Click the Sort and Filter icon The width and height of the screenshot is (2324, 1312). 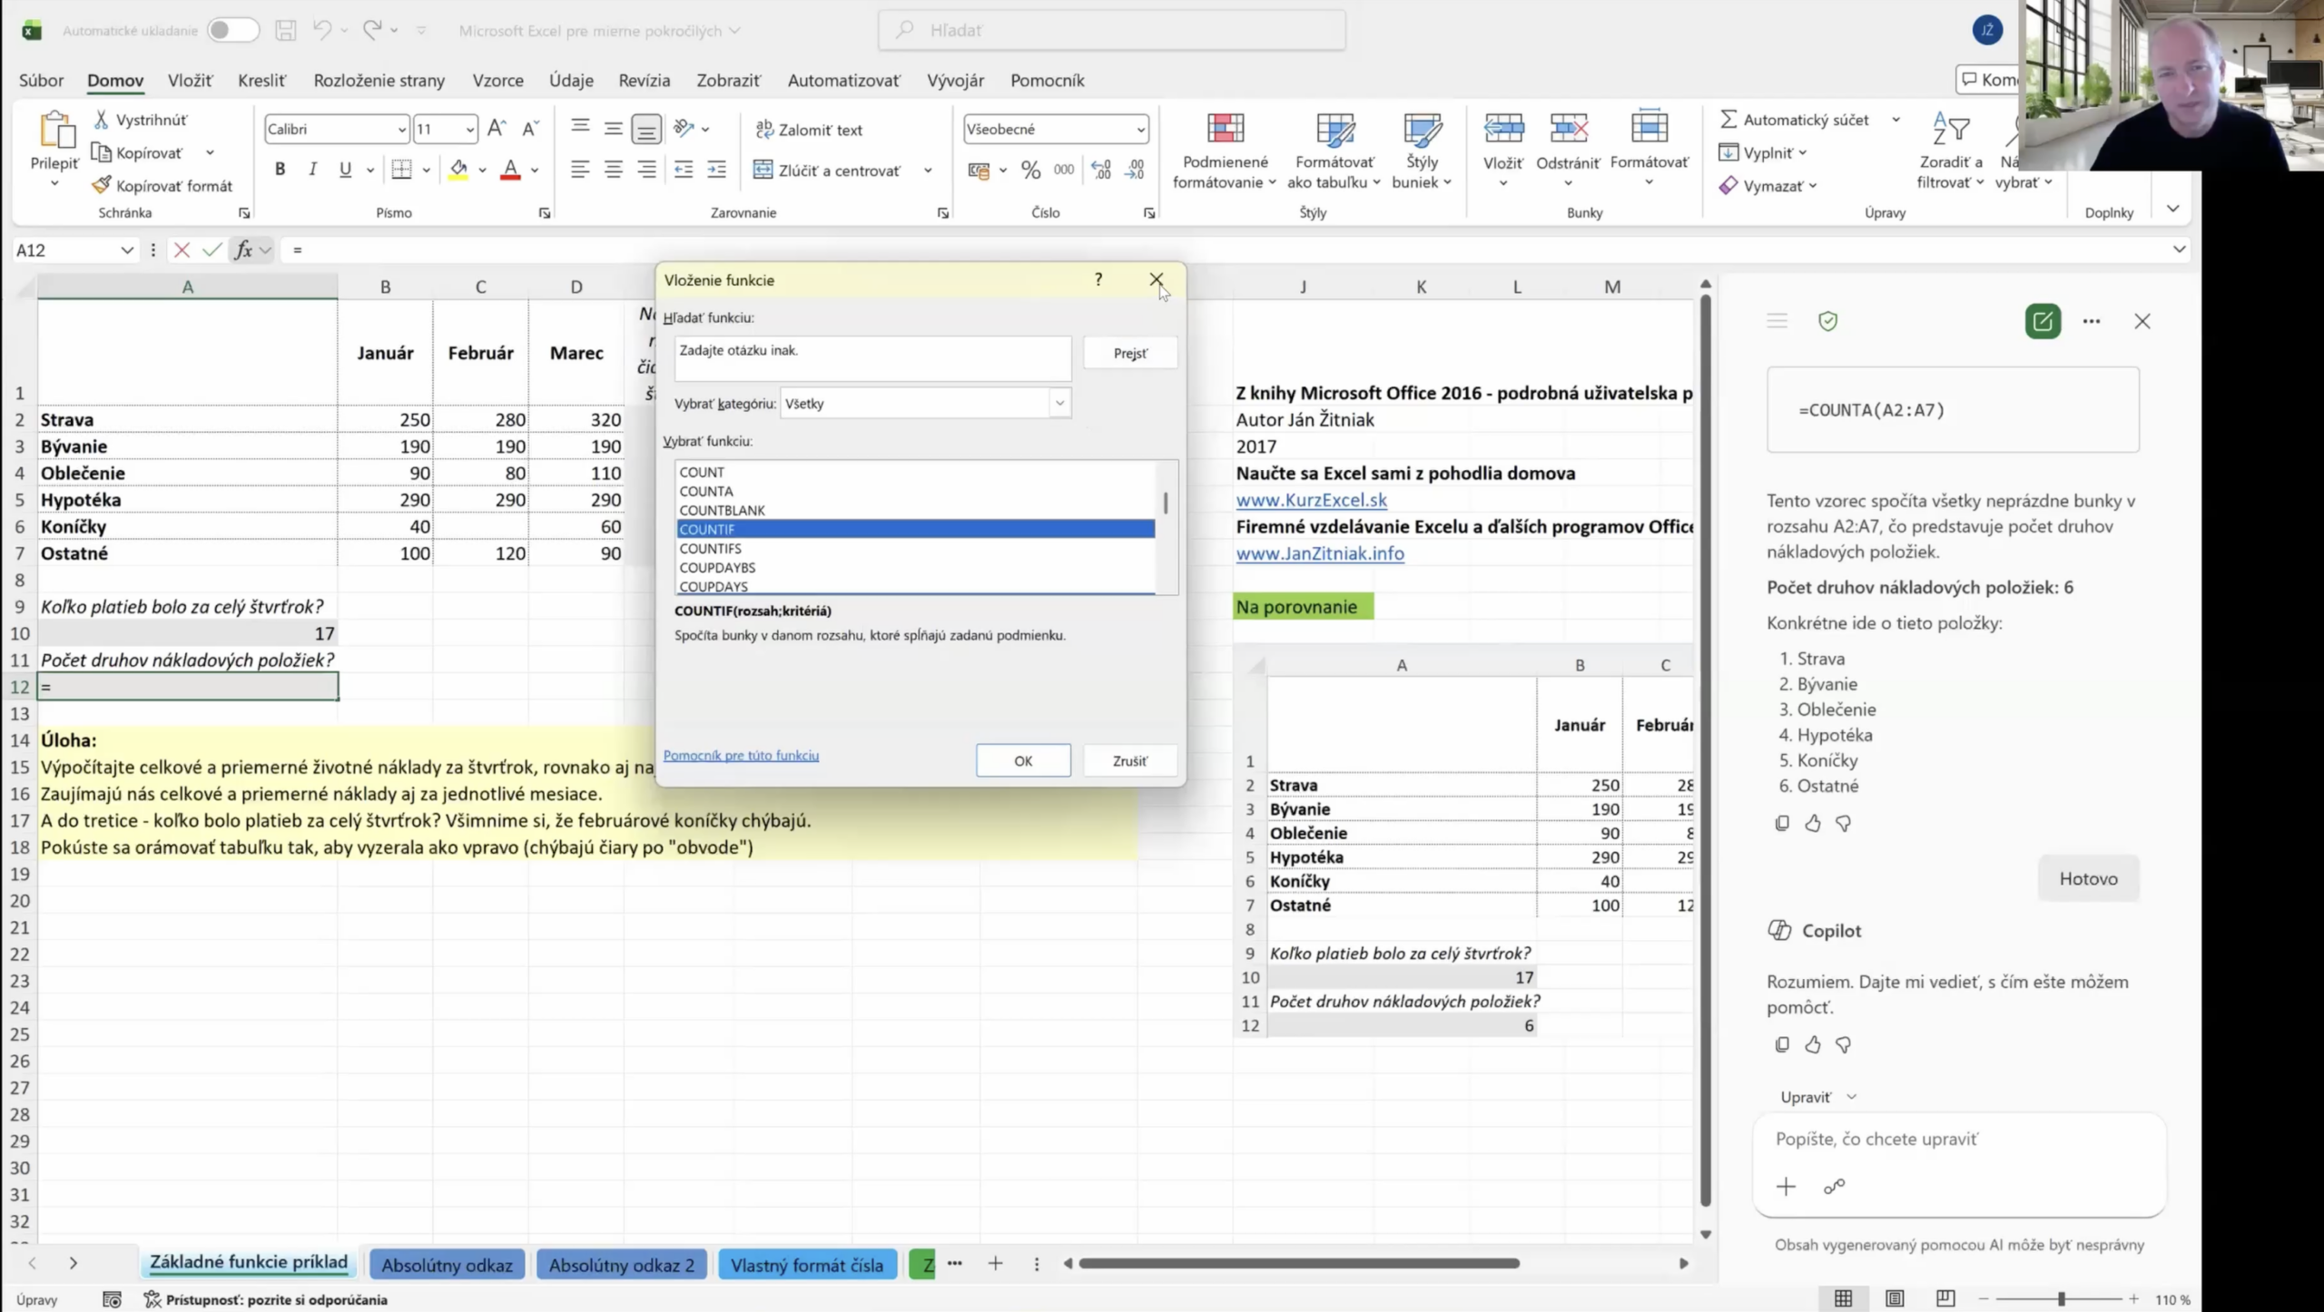pyautogui.click(x=1951, y=129)
